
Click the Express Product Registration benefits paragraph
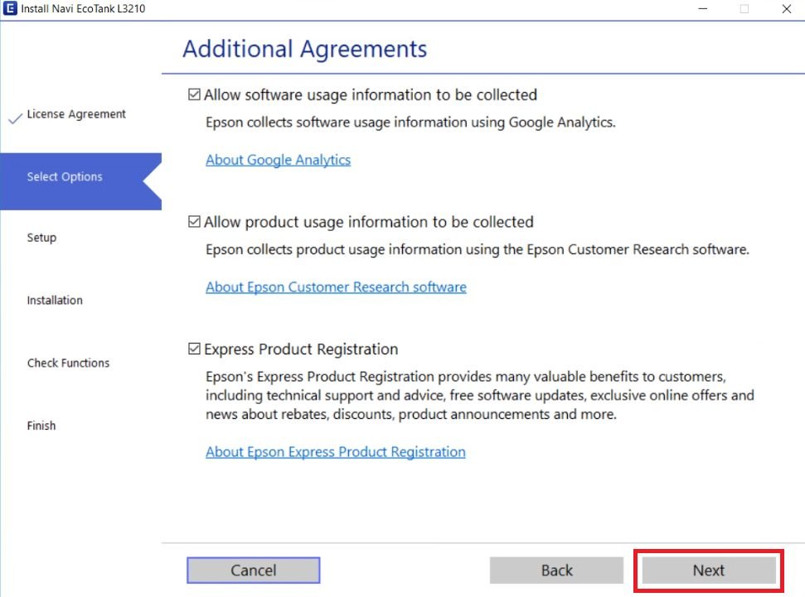[480, 396]
